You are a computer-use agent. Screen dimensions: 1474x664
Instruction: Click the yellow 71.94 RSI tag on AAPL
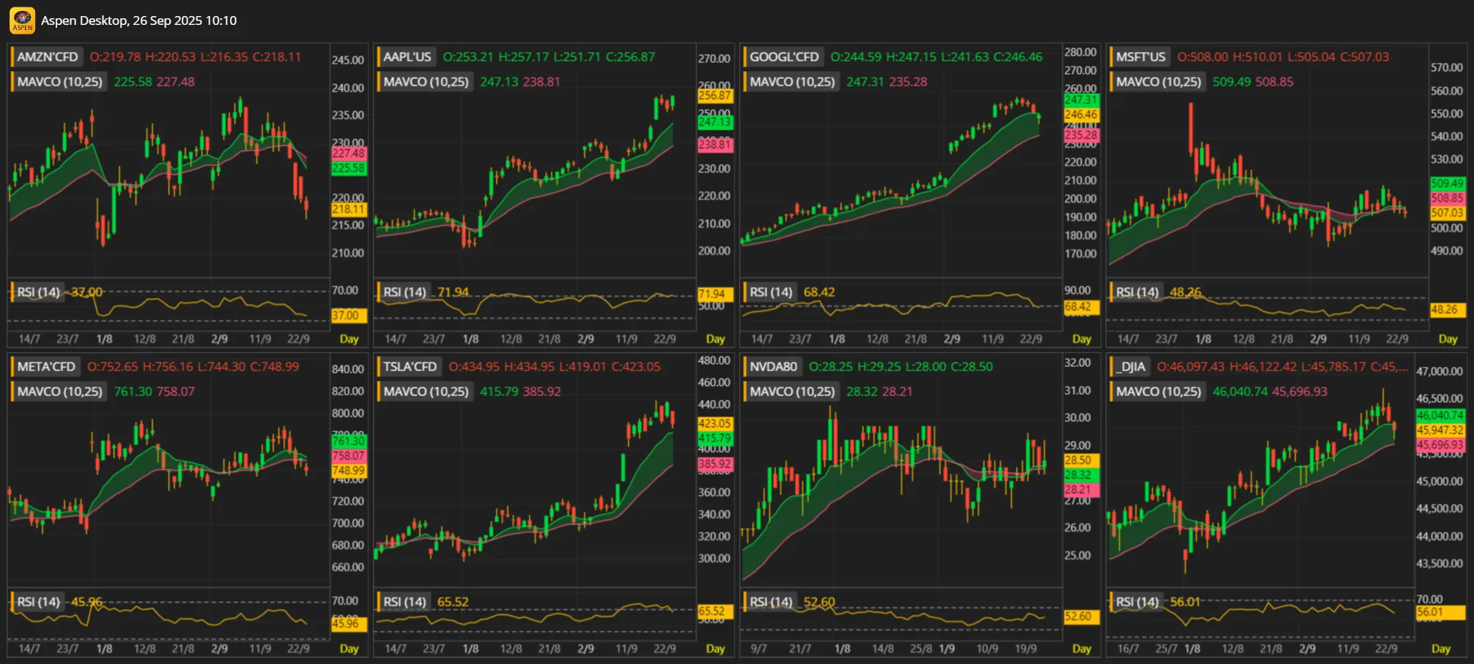pyautogui.click(x=711, y=294)
